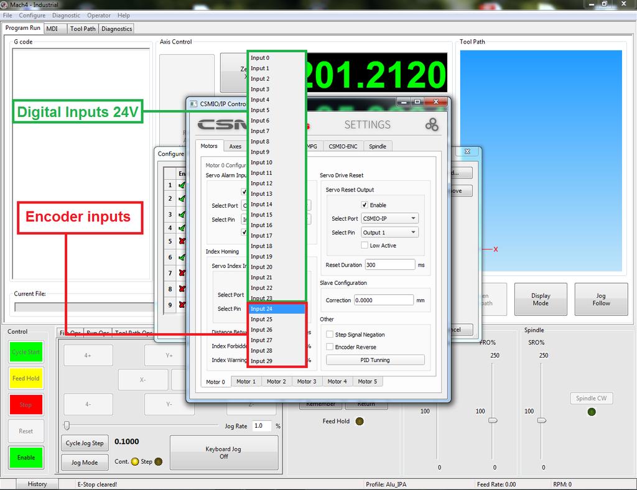
Task: Open the Select Pin Output 1 dropdown
Action: point(389,232)
